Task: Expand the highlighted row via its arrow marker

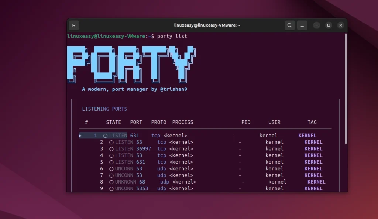Action: click(x=80, y=135)
